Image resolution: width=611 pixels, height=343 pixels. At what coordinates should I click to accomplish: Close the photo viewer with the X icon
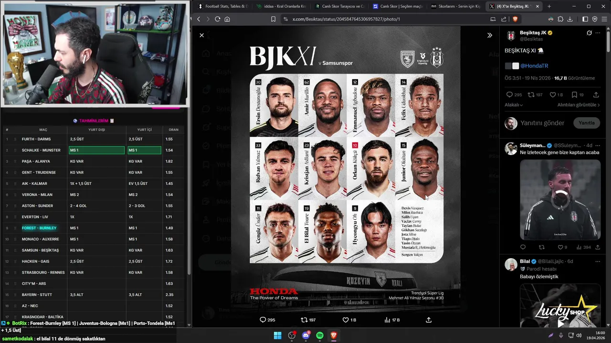201,35
